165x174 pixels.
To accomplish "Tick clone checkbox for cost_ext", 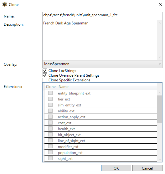I will (x=50, y=122).
